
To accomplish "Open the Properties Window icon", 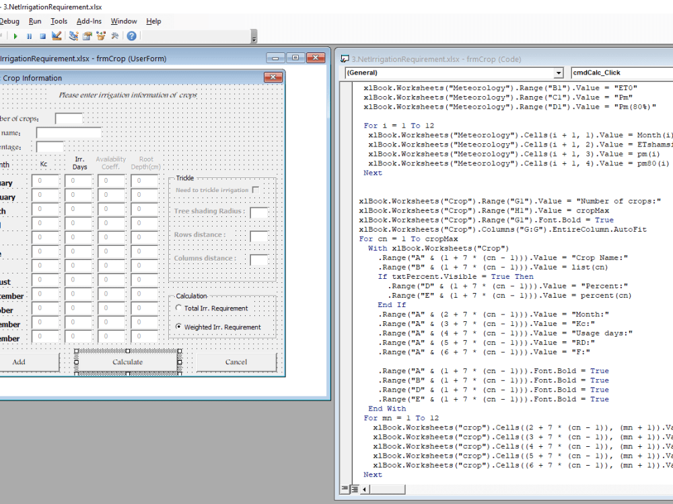I will tap(86, 35).
